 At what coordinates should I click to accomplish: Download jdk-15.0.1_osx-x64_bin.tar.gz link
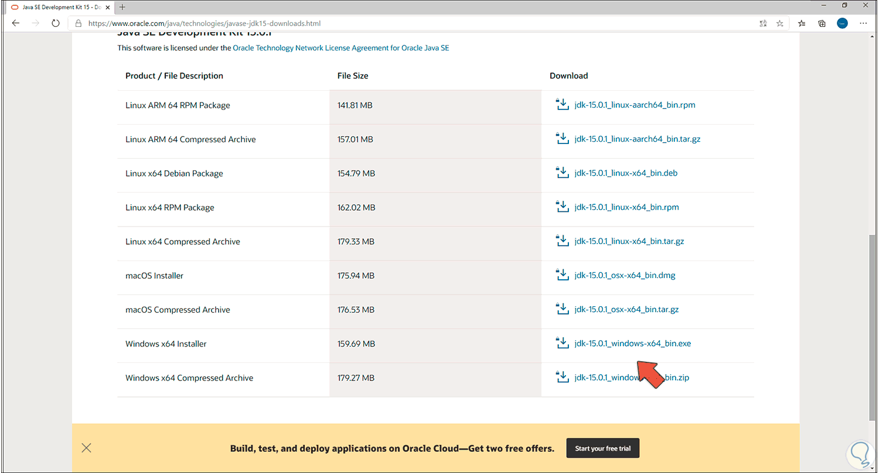click(x=627, y=309)
